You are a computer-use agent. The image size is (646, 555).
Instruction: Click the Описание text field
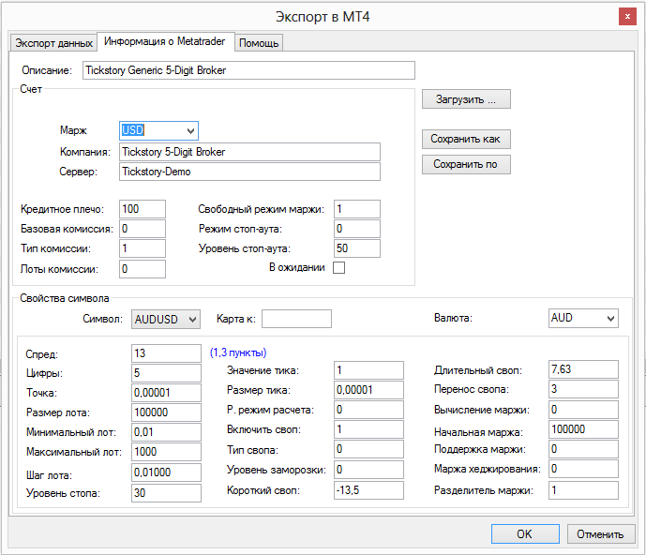pyautogui.click(x=248, y=70)
